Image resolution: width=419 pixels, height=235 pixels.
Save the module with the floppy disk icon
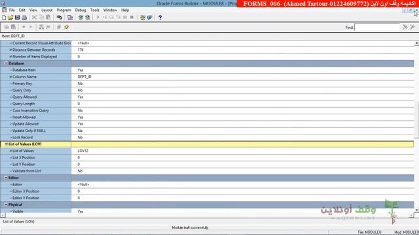pyautogui.click(x=18, y=18)
